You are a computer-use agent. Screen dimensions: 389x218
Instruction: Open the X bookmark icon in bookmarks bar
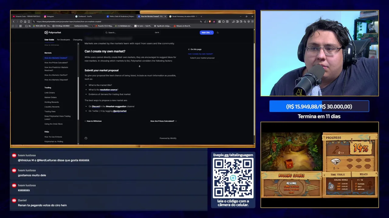pyautogui.click(x=92, y=26)
